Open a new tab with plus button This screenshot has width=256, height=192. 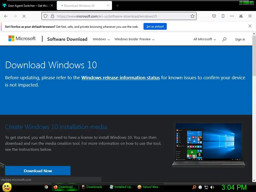(117, 6)
